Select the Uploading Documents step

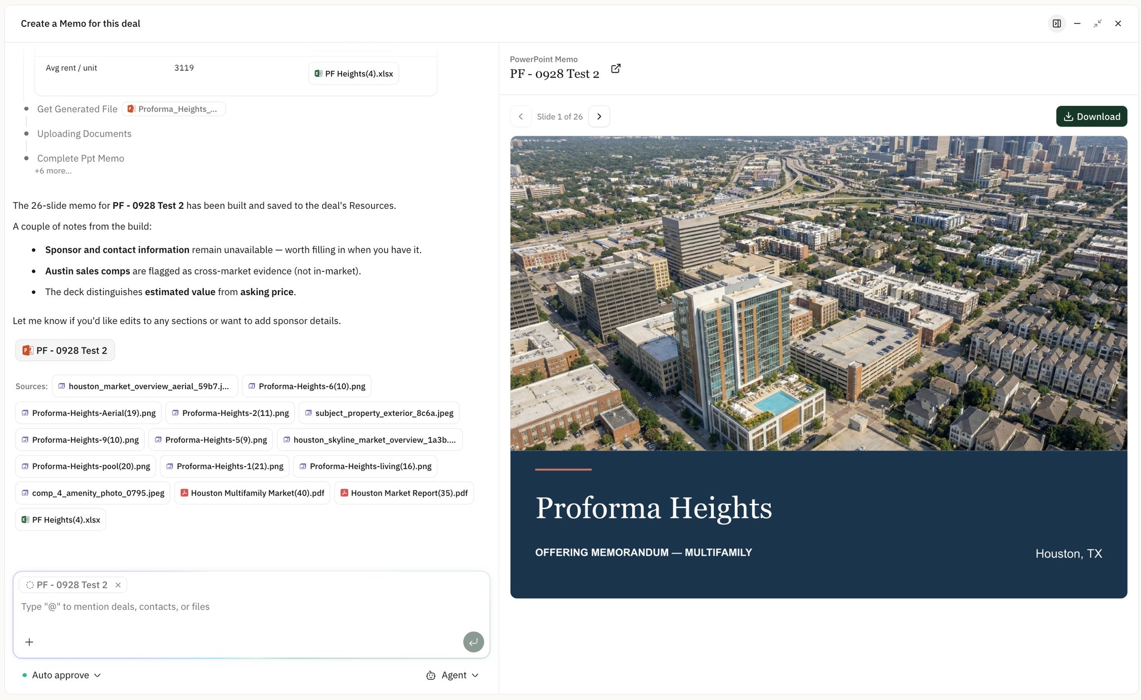coord(84,134)
